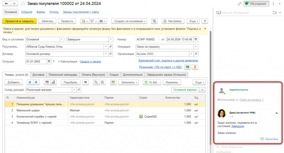Reply to Даша's message arrow icon
The width and height of the screenshot is (284, 153).
click(x=277, y=113)
